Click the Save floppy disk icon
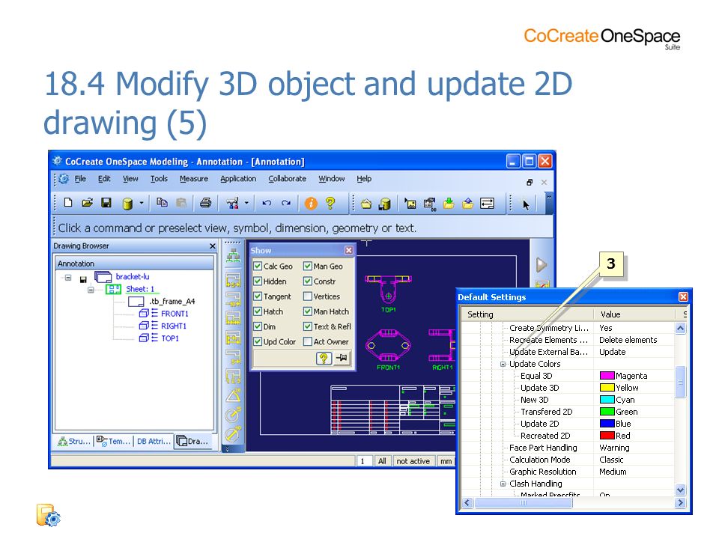Image resolution: width=719 pixels, height=539 pixels. pyautogui.click(x=106, y=203)
